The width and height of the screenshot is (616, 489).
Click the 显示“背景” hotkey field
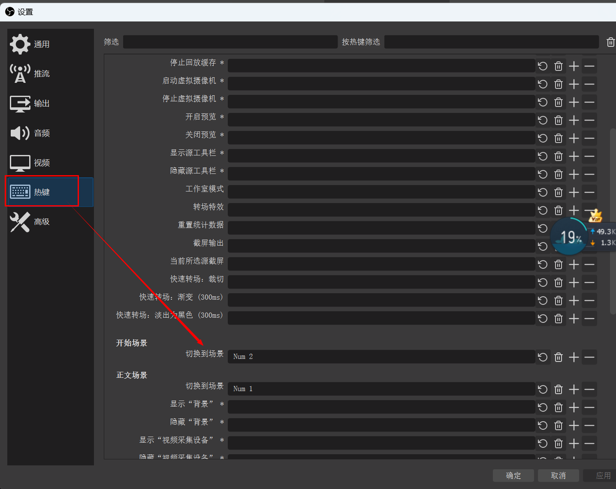click(381, 407)
